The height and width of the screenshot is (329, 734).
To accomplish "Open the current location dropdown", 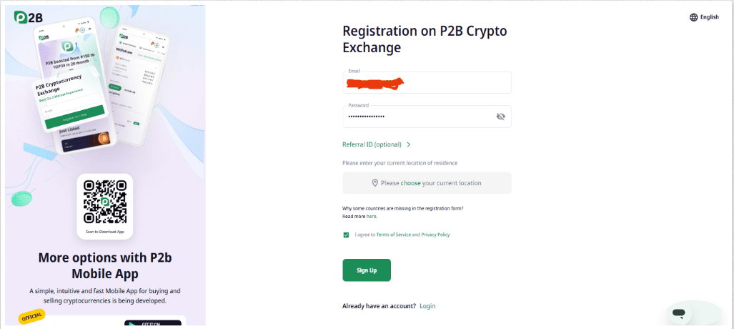I will pos(427,183).
